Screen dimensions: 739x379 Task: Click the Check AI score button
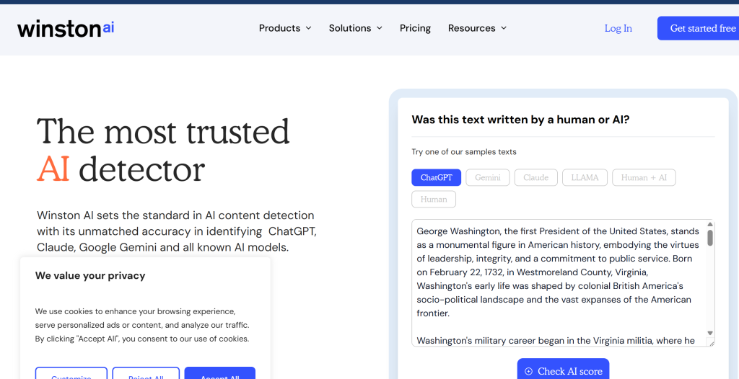point(563,370)
